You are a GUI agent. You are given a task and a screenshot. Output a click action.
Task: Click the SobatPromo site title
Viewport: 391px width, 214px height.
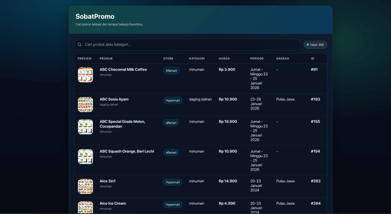point(95,17)
